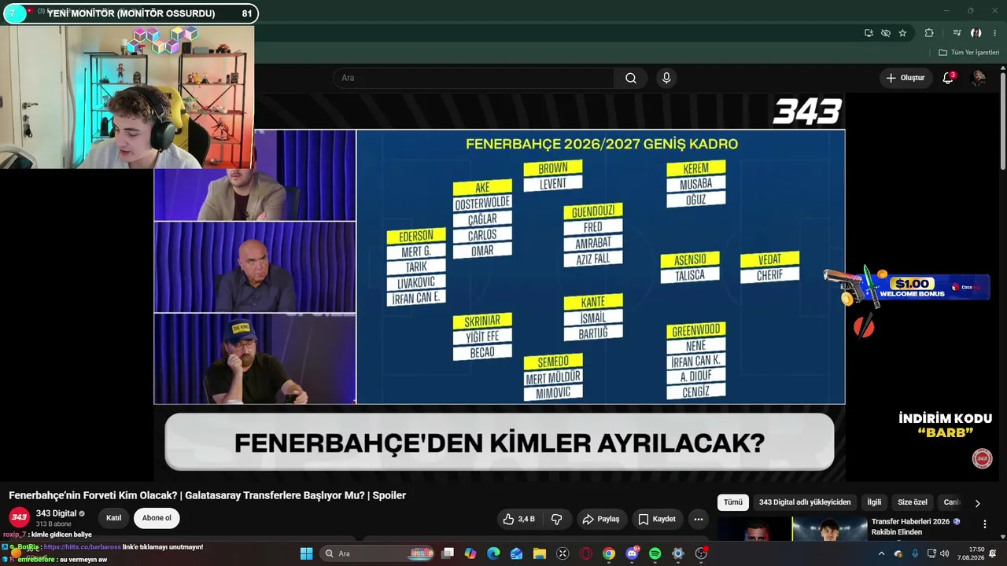Image resolution: width=1007 pixels, height=566 pixels.
Task: Open the volume control in system tray
Action: point(945,553)
